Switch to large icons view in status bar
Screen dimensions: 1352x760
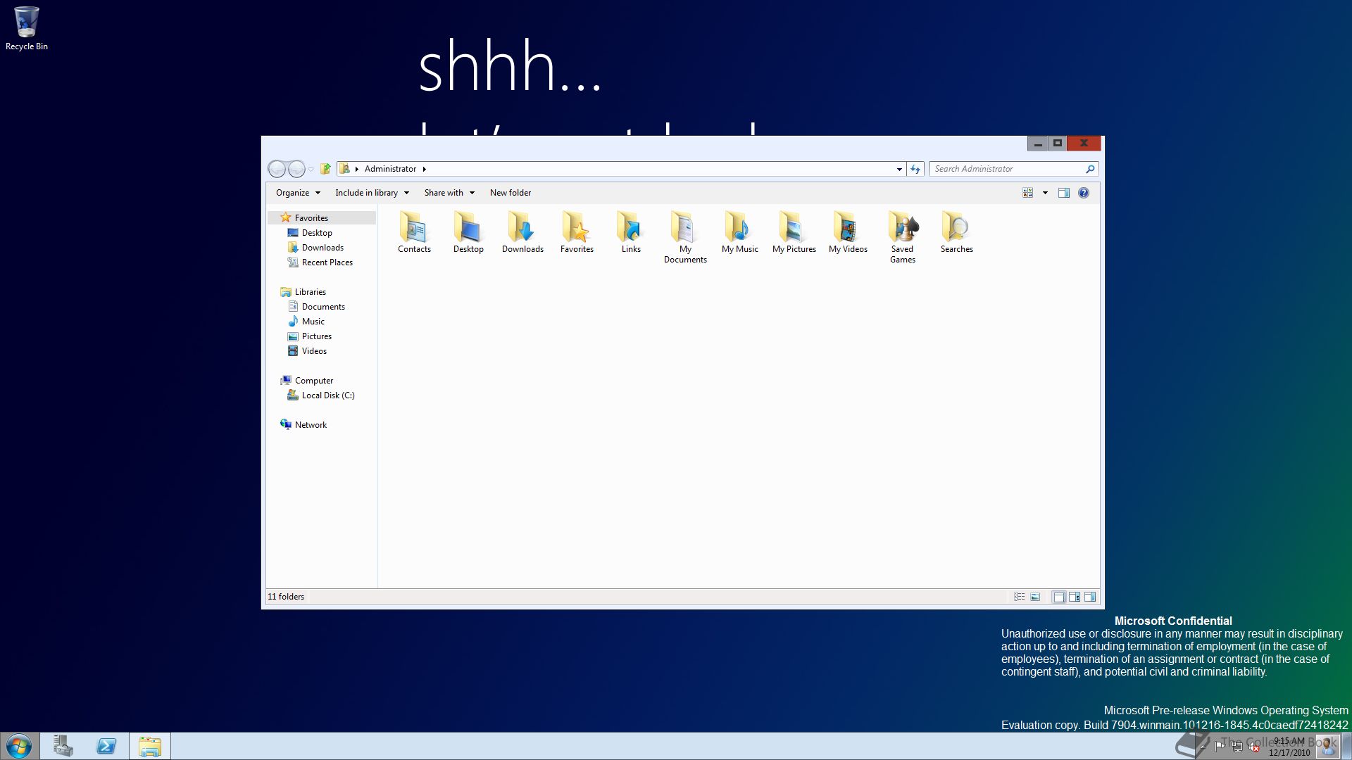[x=1035, y=597]
